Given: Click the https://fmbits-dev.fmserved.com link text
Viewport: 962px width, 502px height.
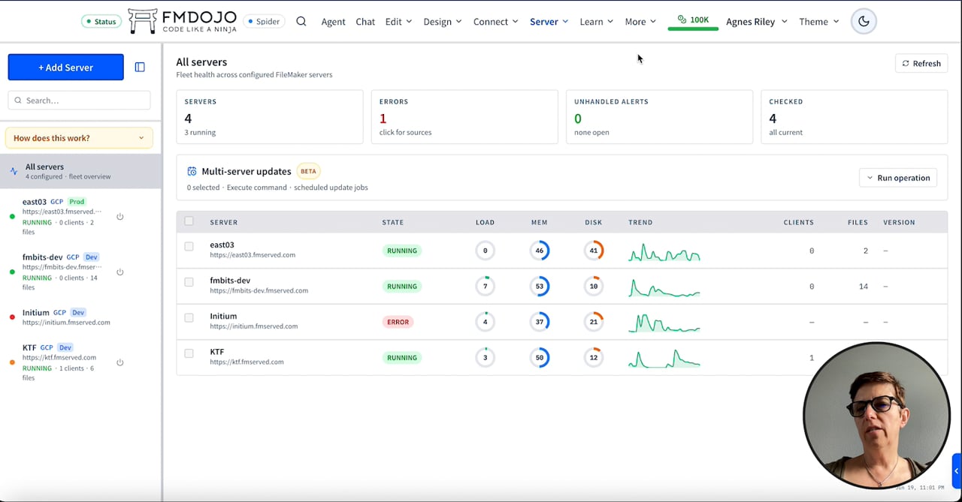Looking at the screenshot, I should pos(259,290).
